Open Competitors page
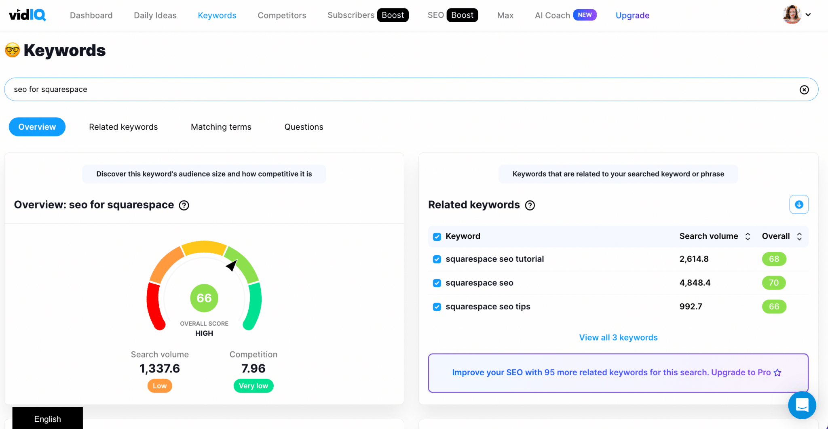 point(282,15)
